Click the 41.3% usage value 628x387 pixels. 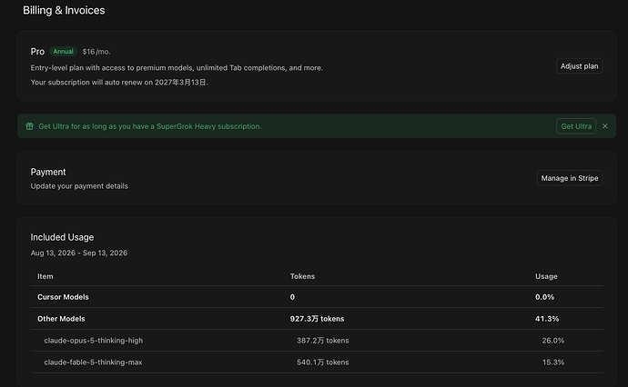[547, 319]
